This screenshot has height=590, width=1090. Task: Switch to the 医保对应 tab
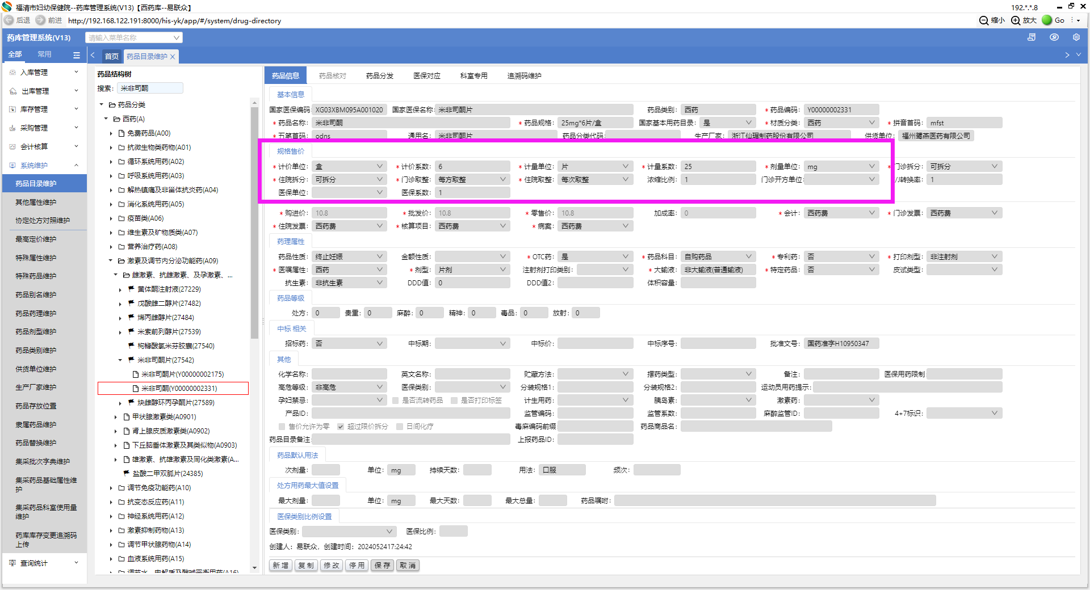click(427, 76)
